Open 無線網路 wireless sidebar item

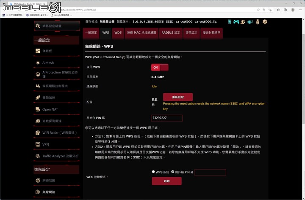pos(57,192)
